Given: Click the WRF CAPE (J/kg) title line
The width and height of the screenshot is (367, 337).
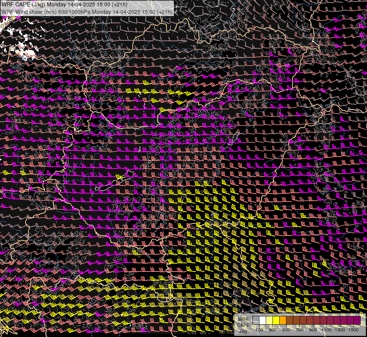Looking at the screenshot, I should (64, 4).
